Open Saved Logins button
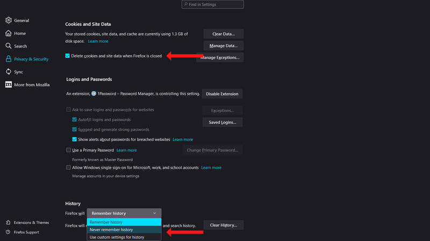Image resolution: width=430 pixels, height=241 pixels. click(x=222, y=123)
